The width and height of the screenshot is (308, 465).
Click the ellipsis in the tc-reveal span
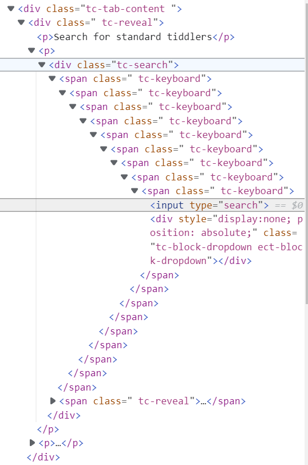tap(203, 401)
